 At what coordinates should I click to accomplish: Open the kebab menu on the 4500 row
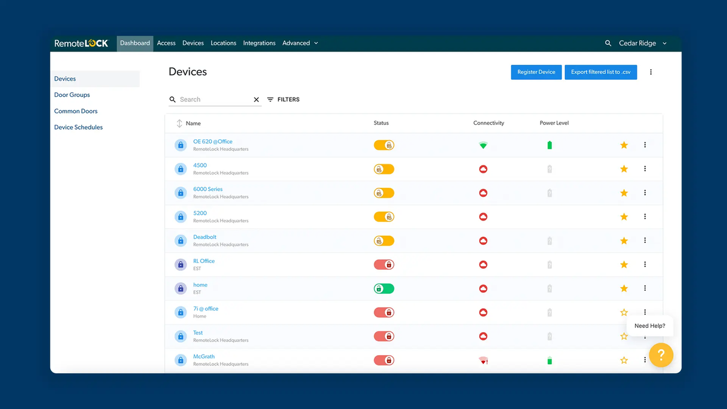(645, 168)
